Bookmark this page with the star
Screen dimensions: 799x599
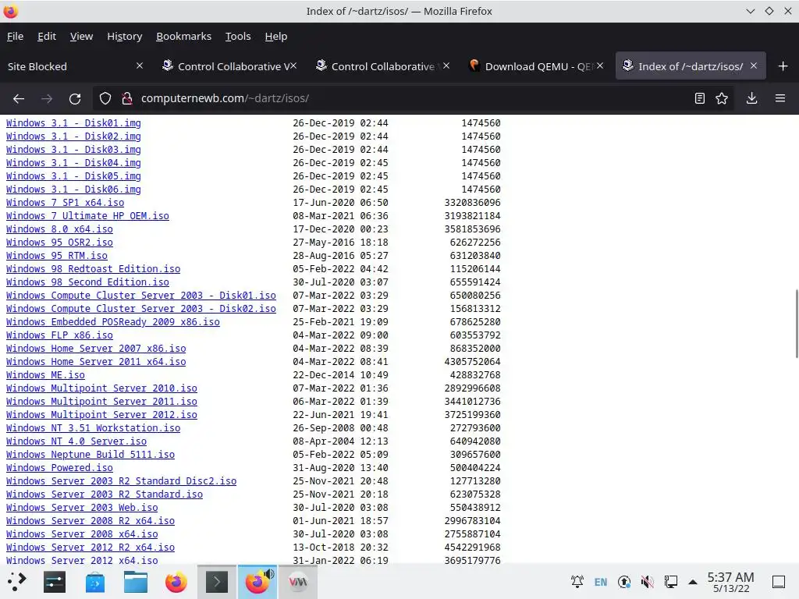(722, 98)
